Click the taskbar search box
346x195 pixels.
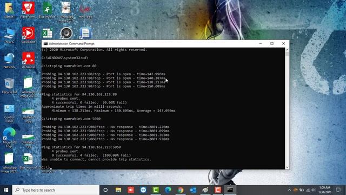56,190
